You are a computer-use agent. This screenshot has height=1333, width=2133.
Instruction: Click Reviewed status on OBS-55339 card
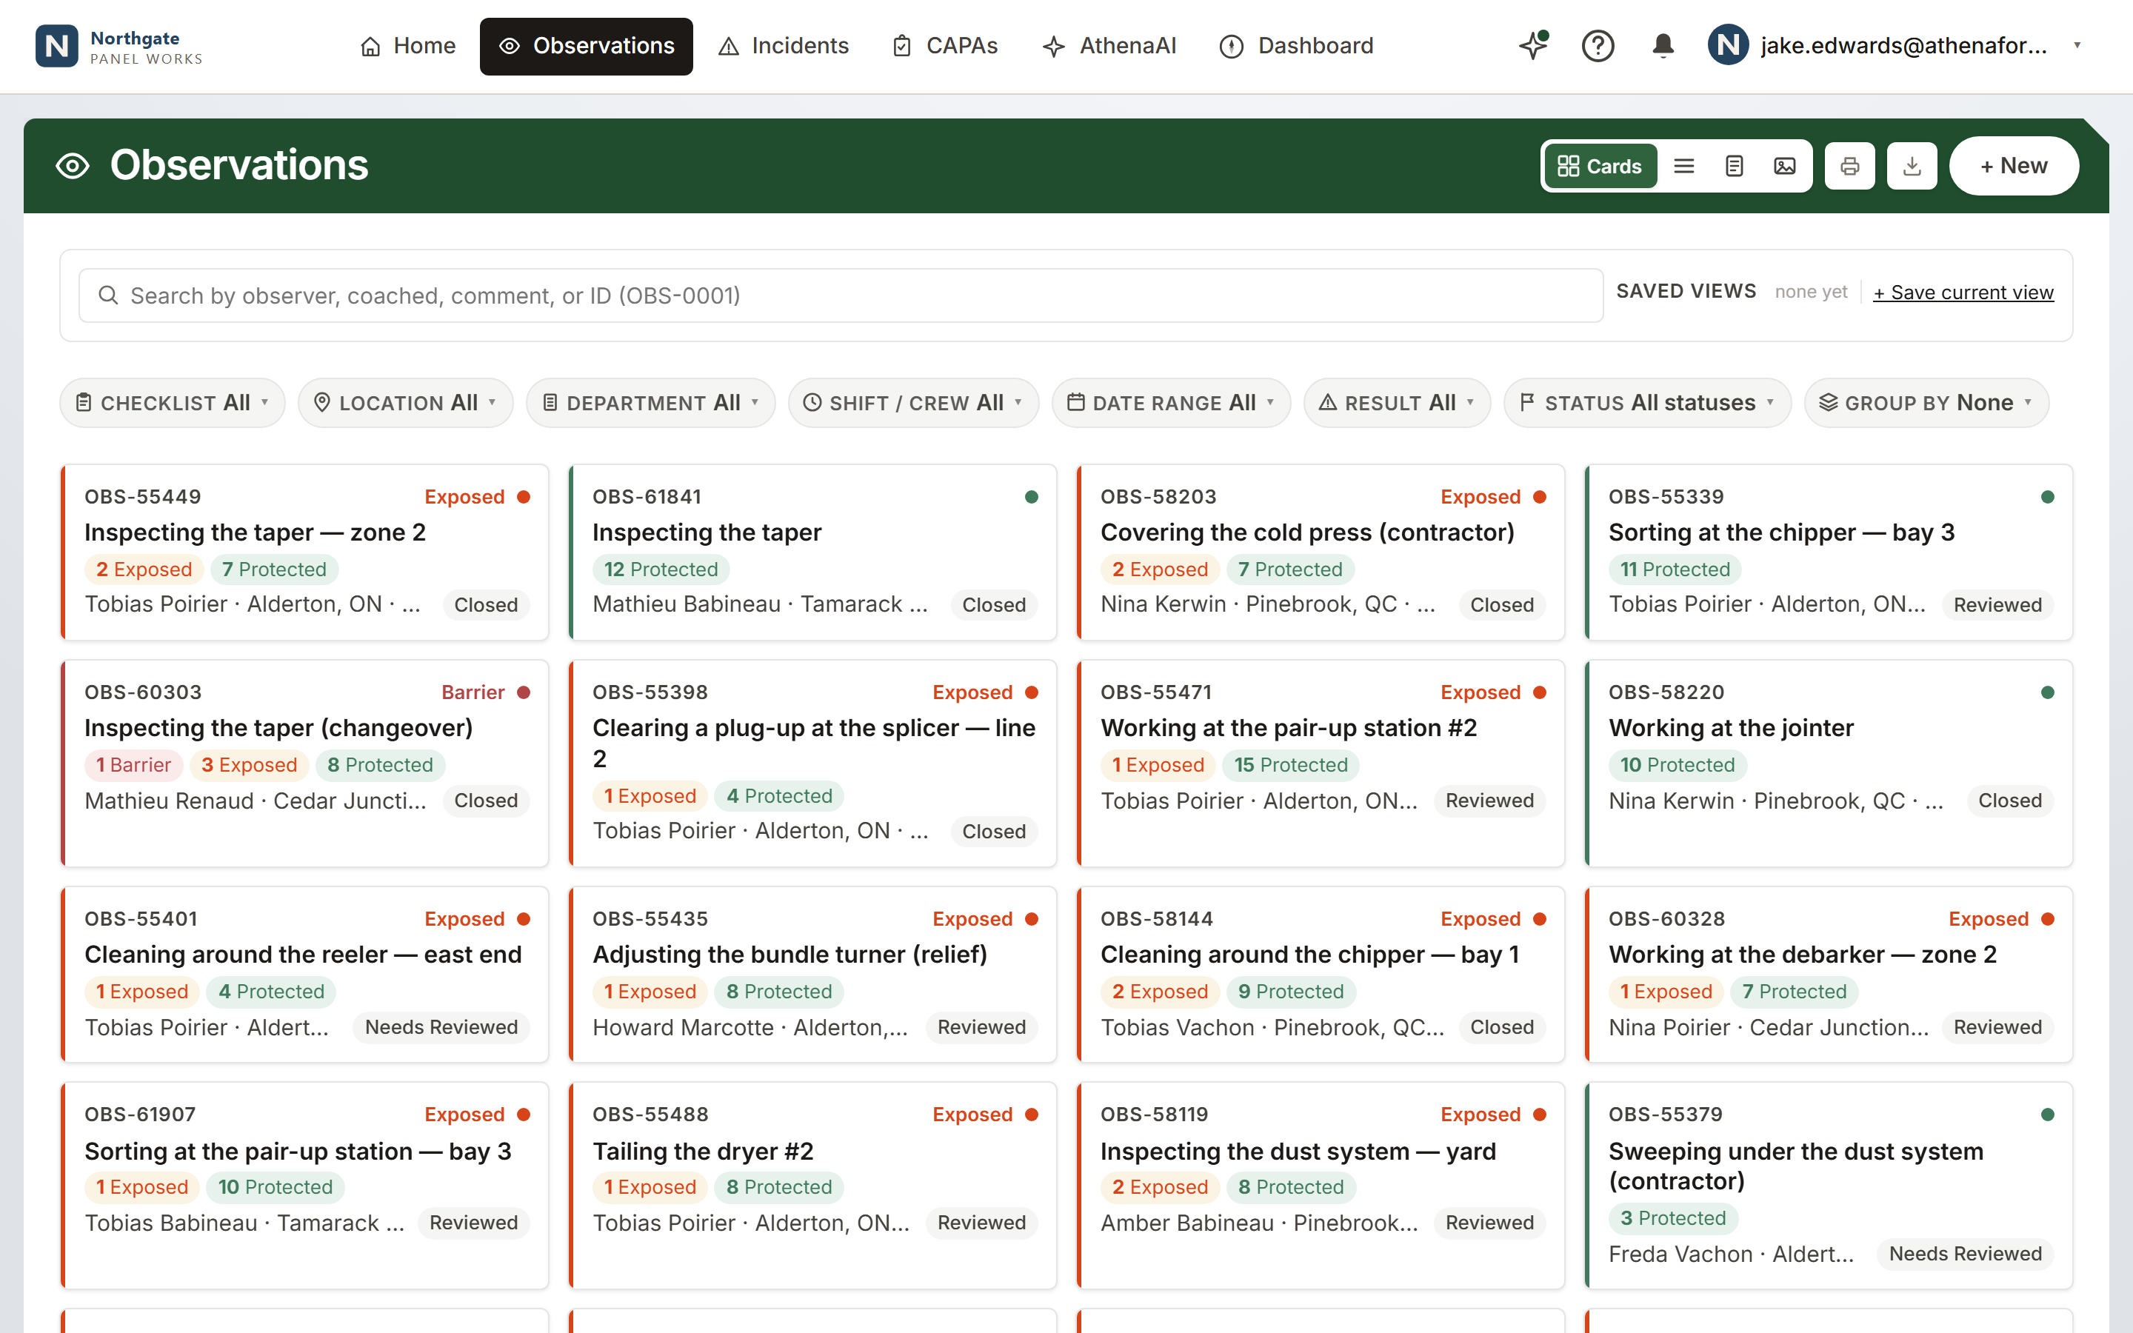1997,605
